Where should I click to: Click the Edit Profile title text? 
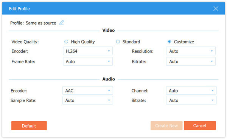[x=19, y=9]
